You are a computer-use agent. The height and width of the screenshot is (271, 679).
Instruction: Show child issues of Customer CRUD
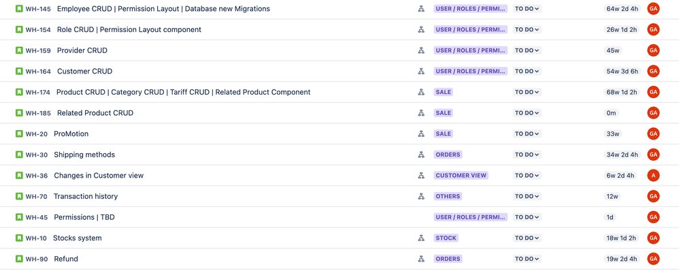(421, 71)
